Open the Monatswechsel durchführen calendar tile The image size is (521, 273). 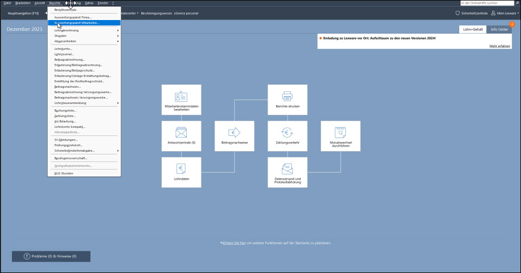pos(340,136)
